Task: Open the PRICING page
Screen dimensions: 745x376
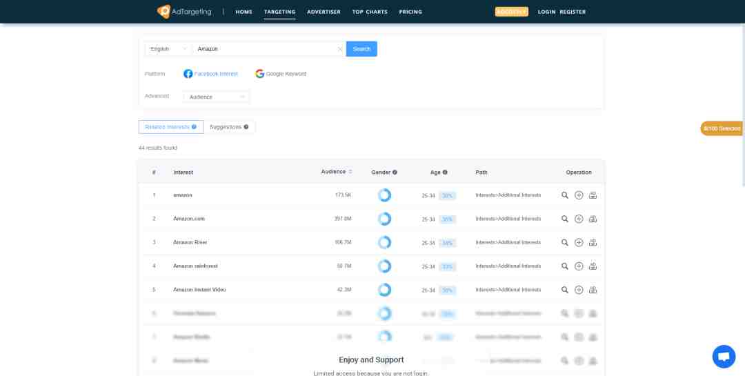Action: (410, 12)
